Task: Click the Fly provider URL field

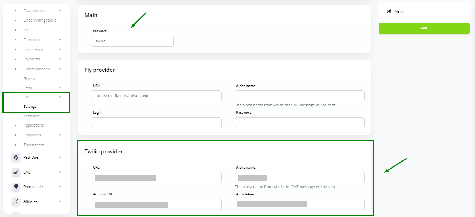Action: [157, 96]
